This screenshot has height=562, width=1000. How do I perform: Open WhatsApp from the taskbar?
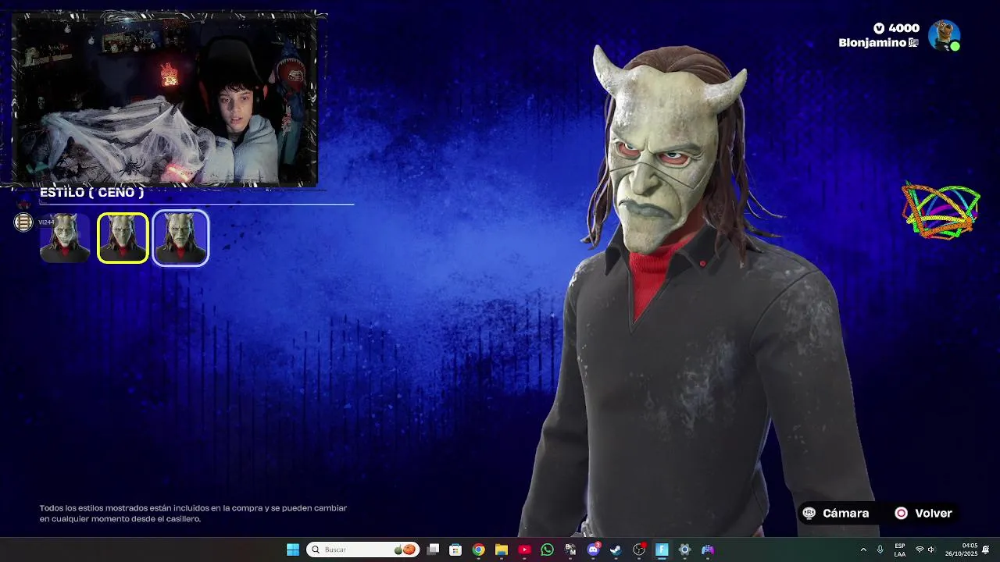[x=547, y=550]
